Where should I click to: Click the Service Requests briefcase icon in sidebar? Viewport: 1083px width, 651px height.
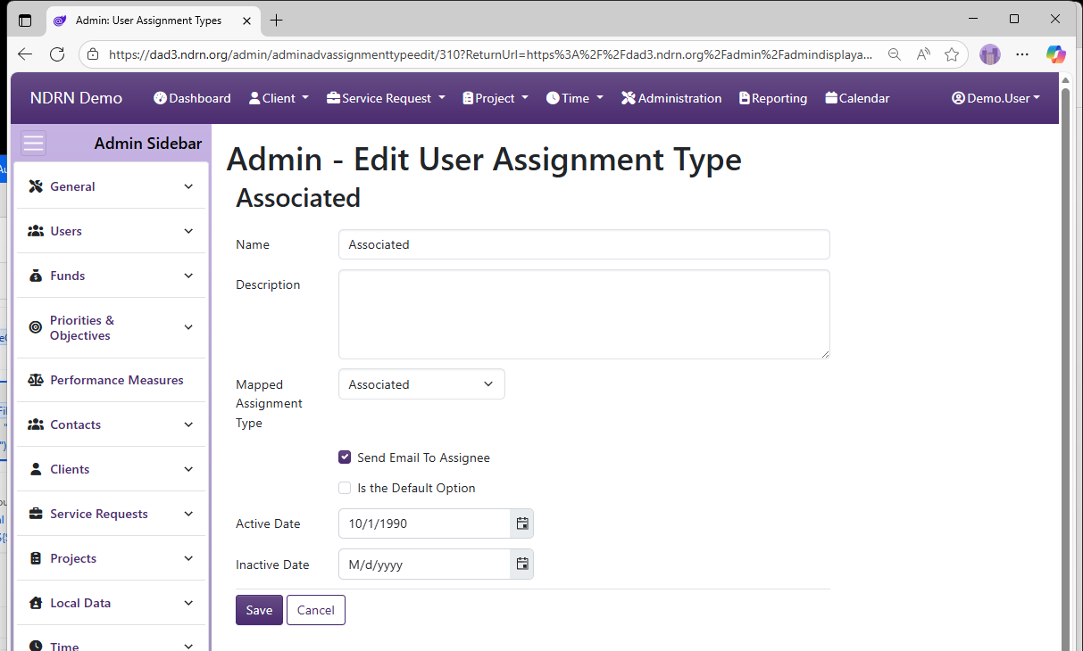point(36,514)
